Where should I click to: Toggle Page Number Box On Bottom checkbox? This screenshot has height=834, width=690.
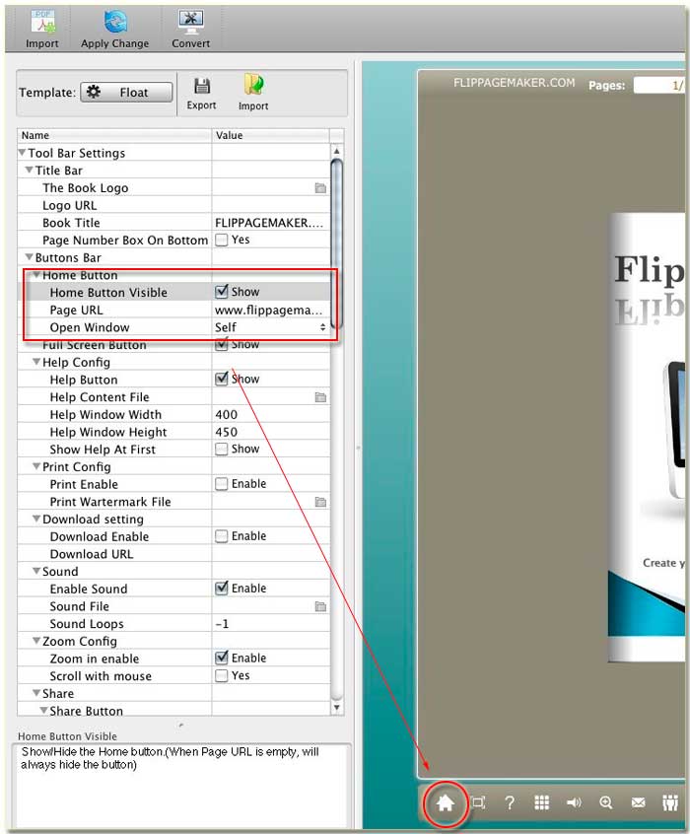coord(222,240)
